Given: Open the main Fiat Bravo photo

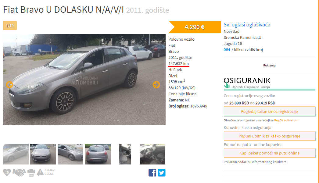Looking at the screenshot, I should (84, 79).
